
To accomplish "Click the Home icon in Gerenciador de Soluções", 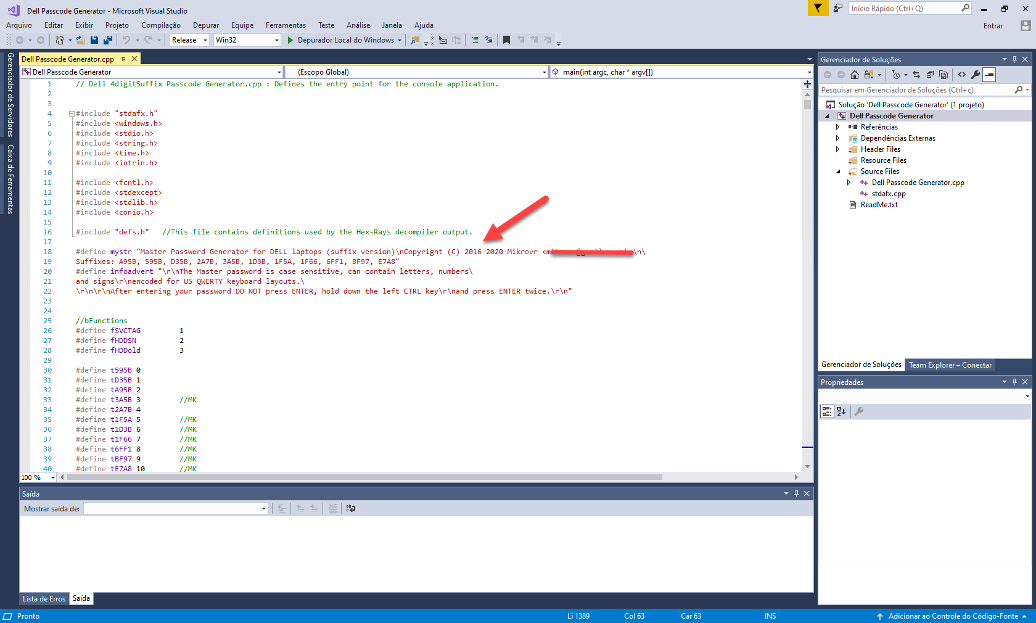I will point(855,75).
